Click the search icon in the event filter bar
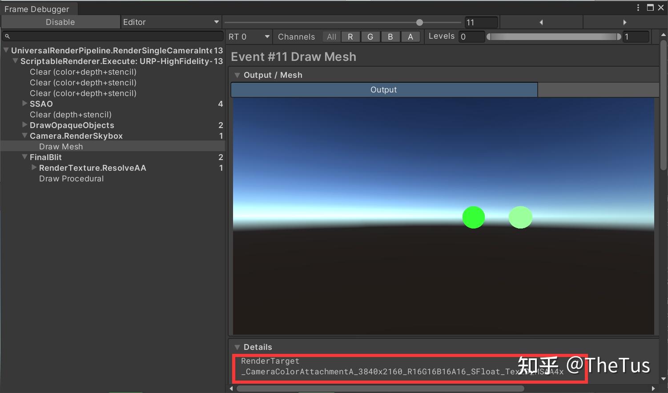668x393 pixels. click(7, 36)
